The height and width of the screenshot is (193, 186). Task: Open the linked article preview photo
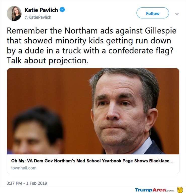pos(93,111)
